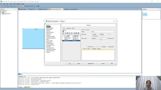The image size is (161, 90).
Task: Click the Comments in RDBMS text area
Action: [x=98, y=55]
